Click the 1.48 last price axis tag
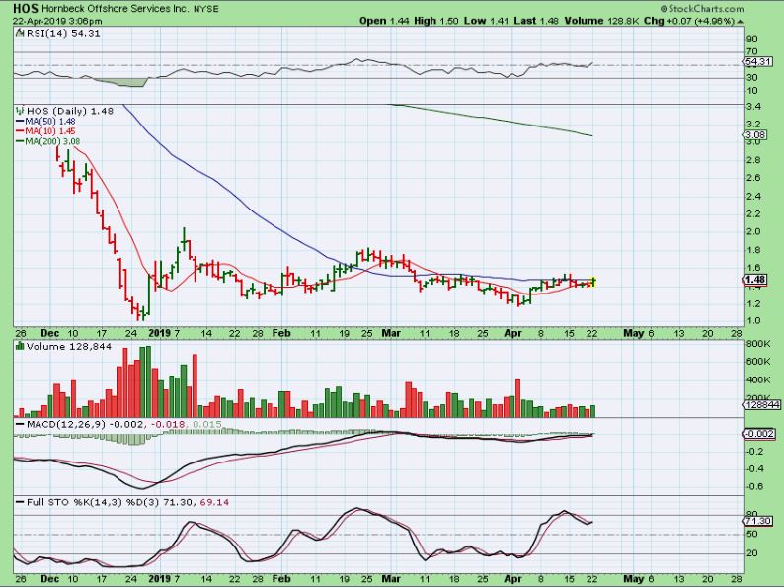 (755, 280)
